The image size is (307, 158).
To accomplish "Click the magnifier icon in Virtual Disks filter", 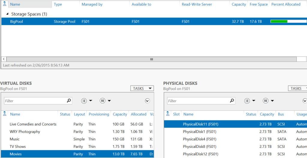I will (x=69, y=101).
